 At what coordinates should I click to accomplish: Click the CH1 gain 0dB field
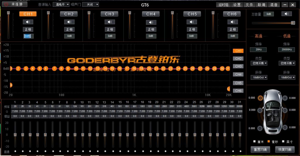coord(28,36)
